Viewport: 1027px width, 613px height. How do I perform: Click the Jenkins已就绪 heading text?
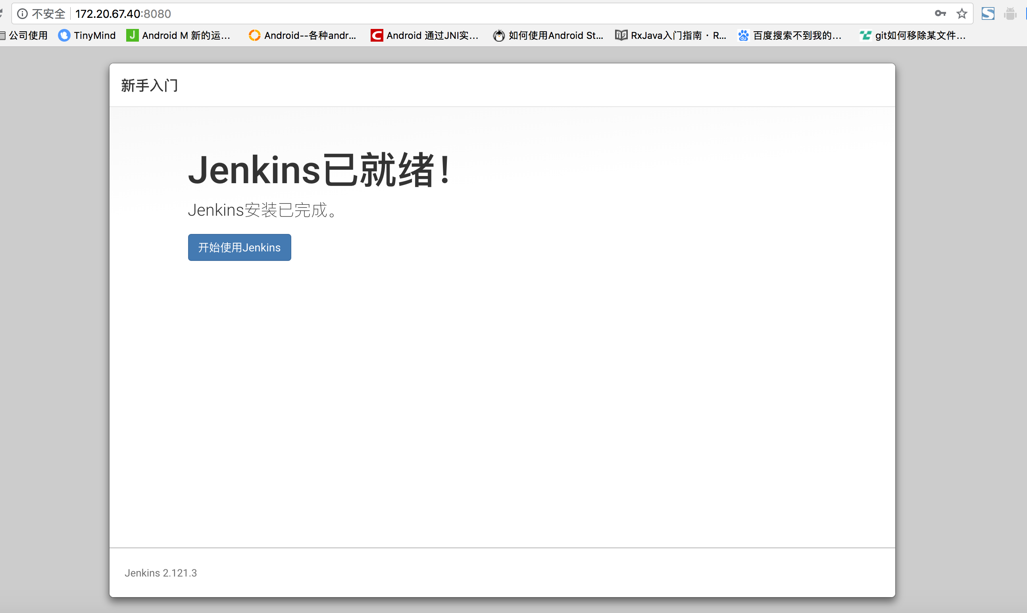pyautogui.click(x=319, y=170)
